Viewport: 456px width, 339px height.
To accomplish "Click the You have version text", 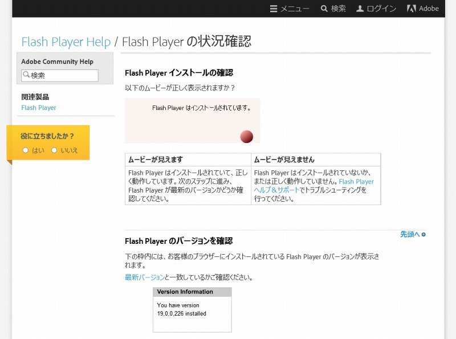I will point(178,305).
